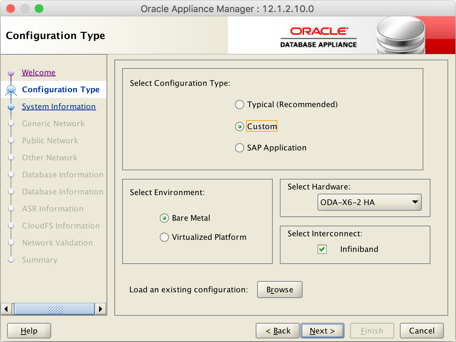Click the Cancel button
Screen dimensions: 456x342
point(422,331)
